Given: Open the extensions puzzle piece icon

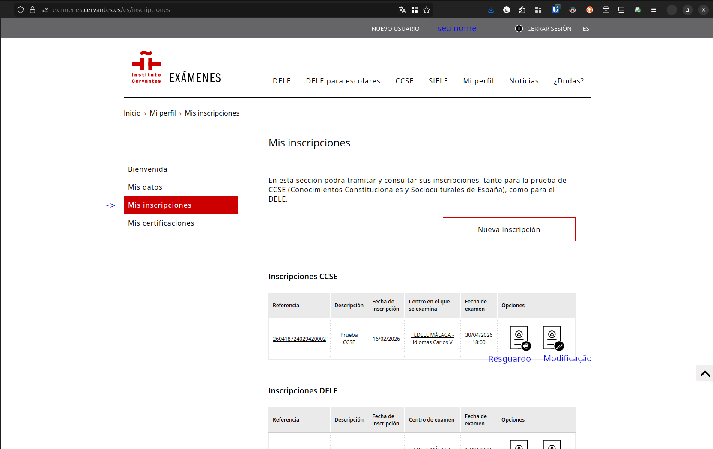Looking at the screenshot, I should pyautogui.click(x=522, y=9).
